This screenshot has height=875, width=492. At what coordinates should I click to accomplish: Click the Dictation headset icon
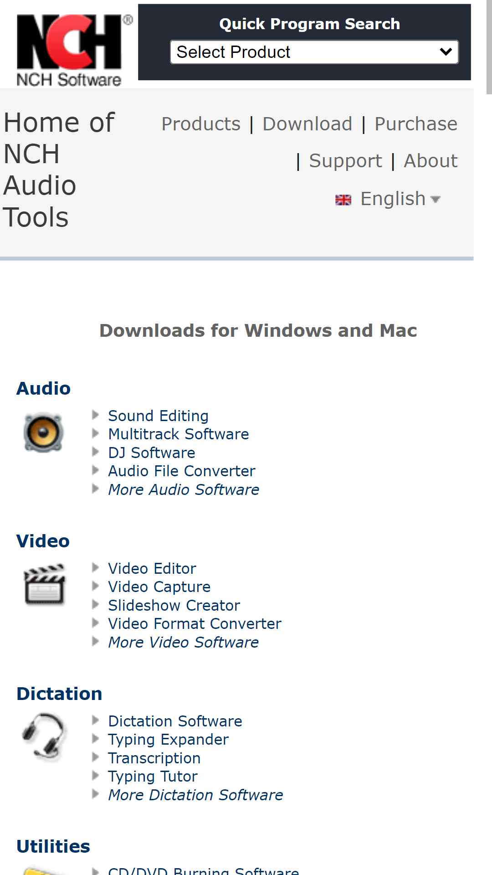(44, 737)
